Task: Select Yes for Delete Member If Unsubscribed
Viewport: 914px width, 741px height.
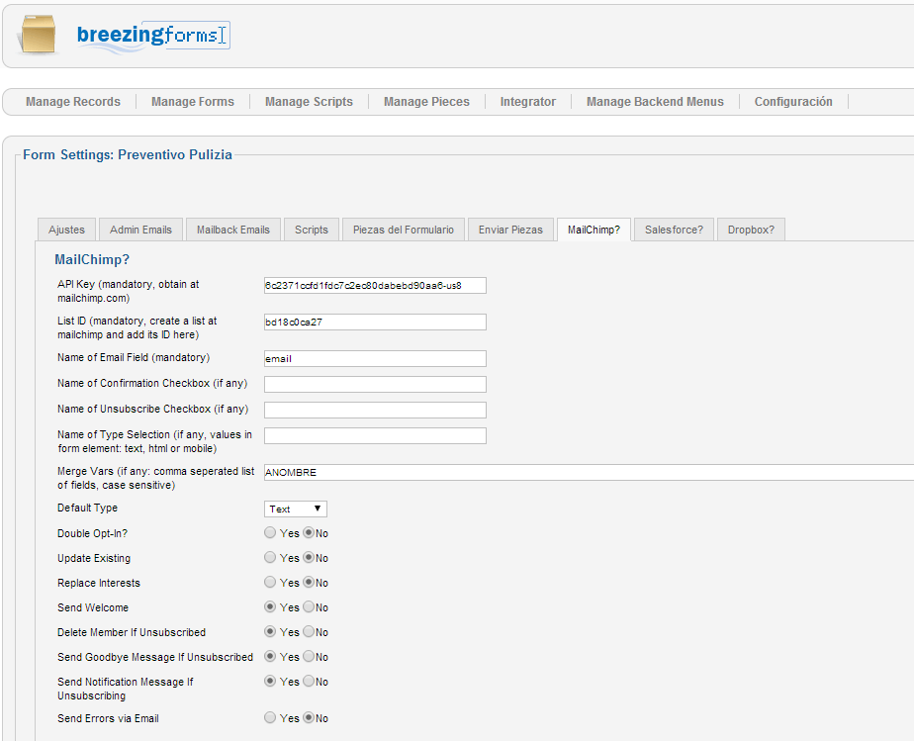Action: click(x=270, y=631)
